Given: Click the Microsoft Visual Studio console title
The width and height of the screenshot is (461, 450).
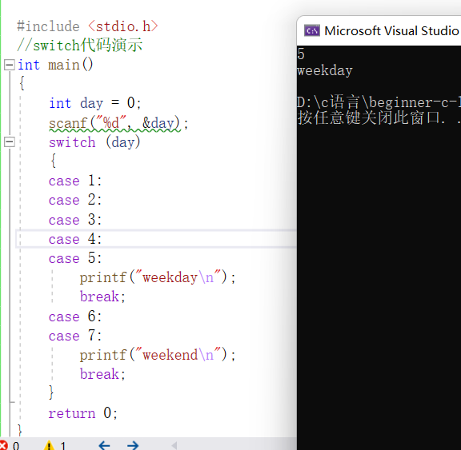Looking at the screenshot, I should coord(391,31).
